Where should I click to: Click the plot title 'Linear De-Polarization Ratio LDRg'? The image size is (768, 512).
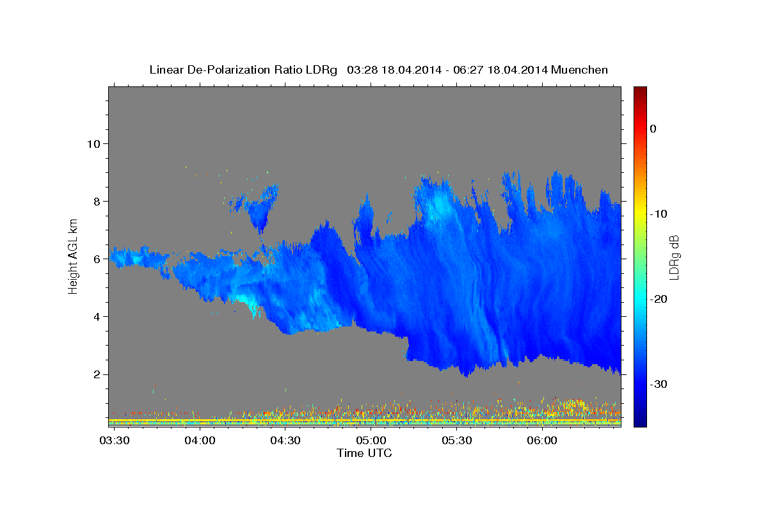243,70
